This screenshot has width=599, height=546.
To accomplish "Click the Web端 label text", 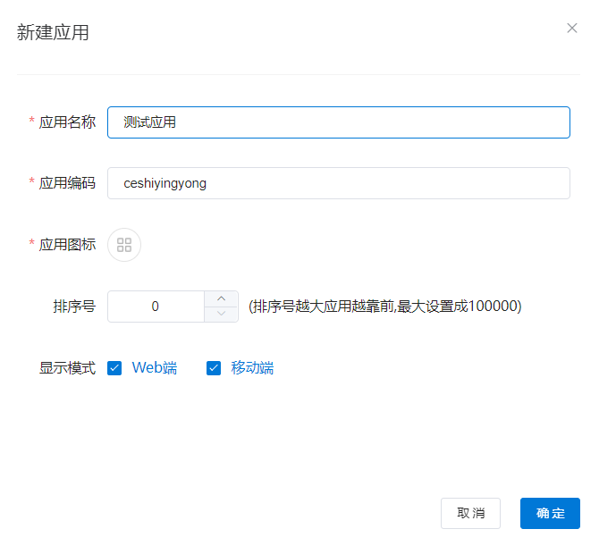I will (155, 367).
